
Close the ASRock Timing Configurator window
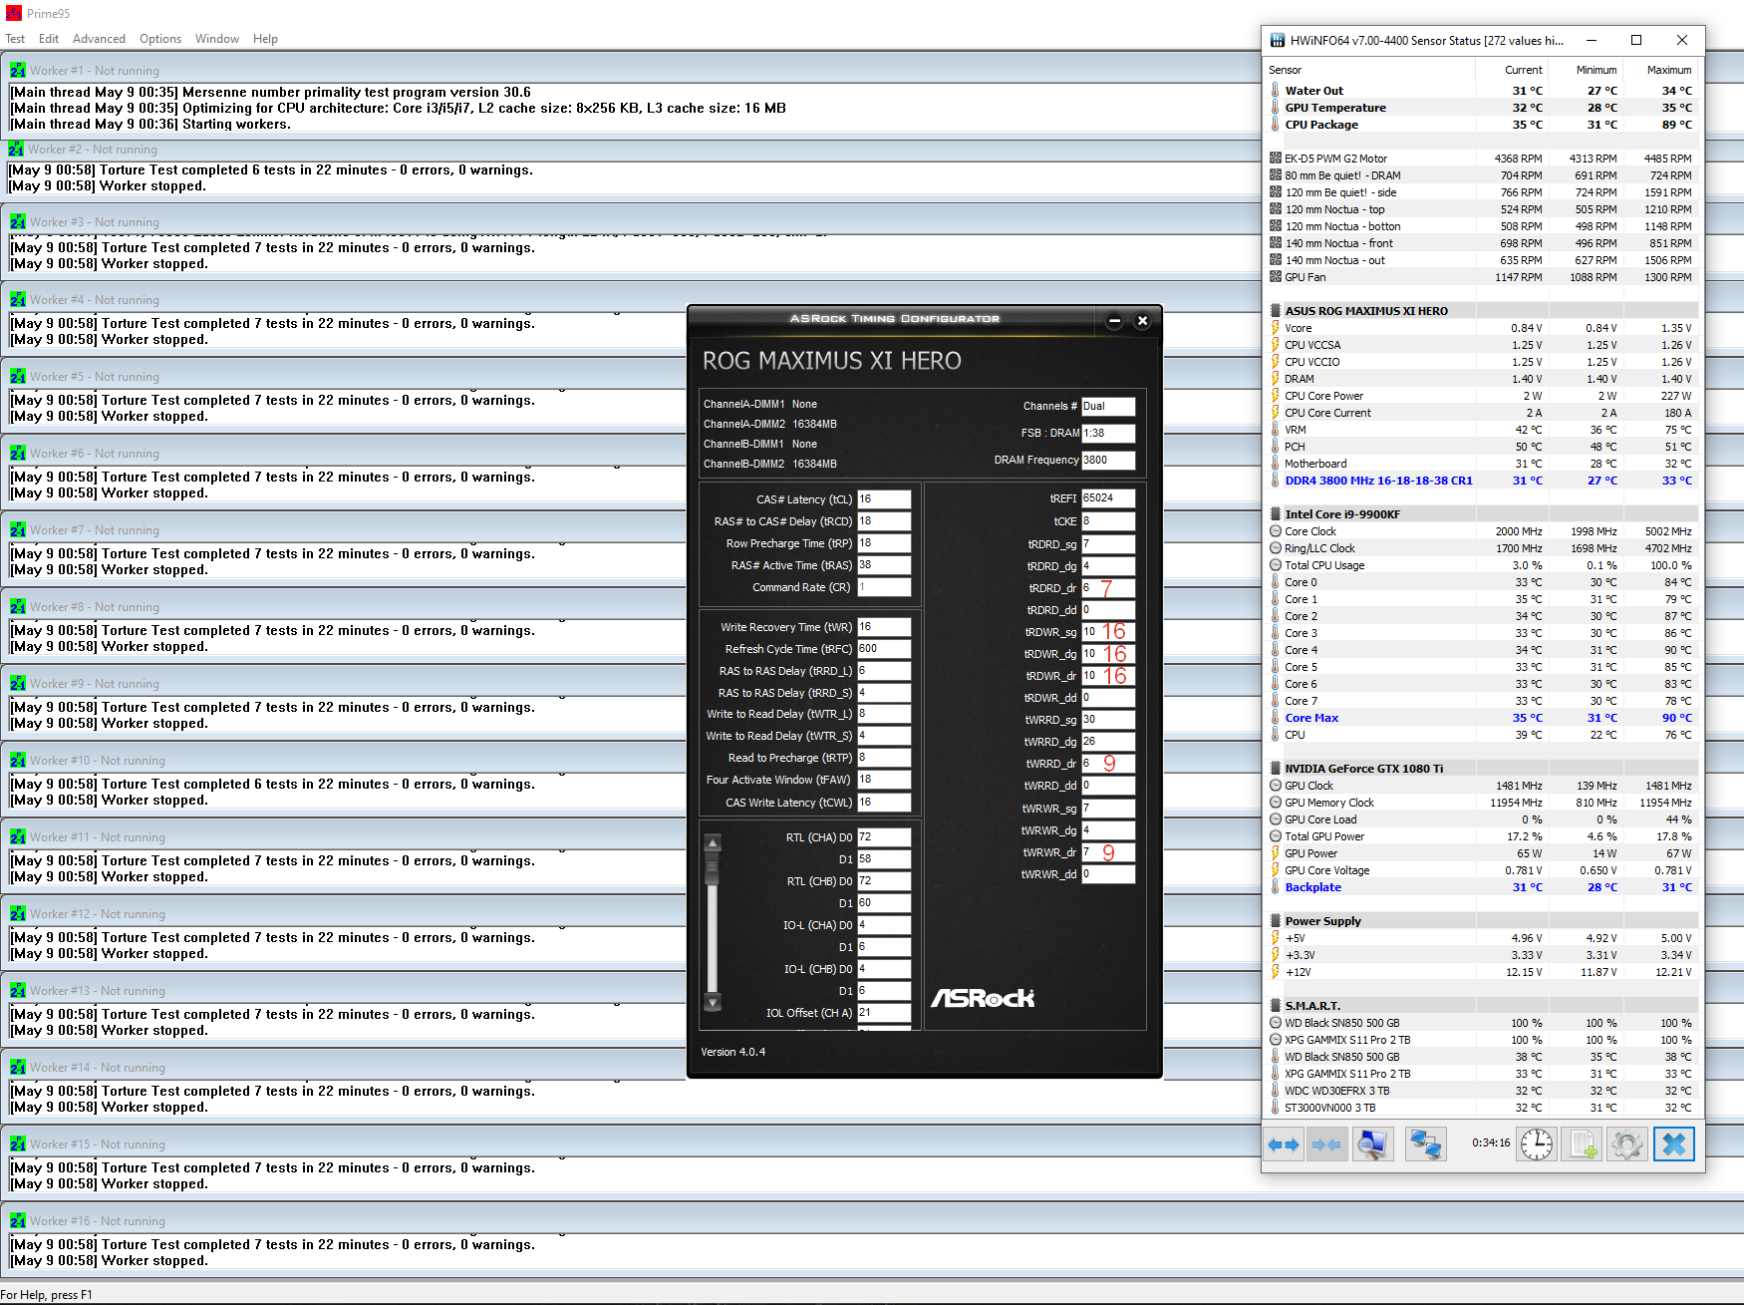coord(1143,320)
